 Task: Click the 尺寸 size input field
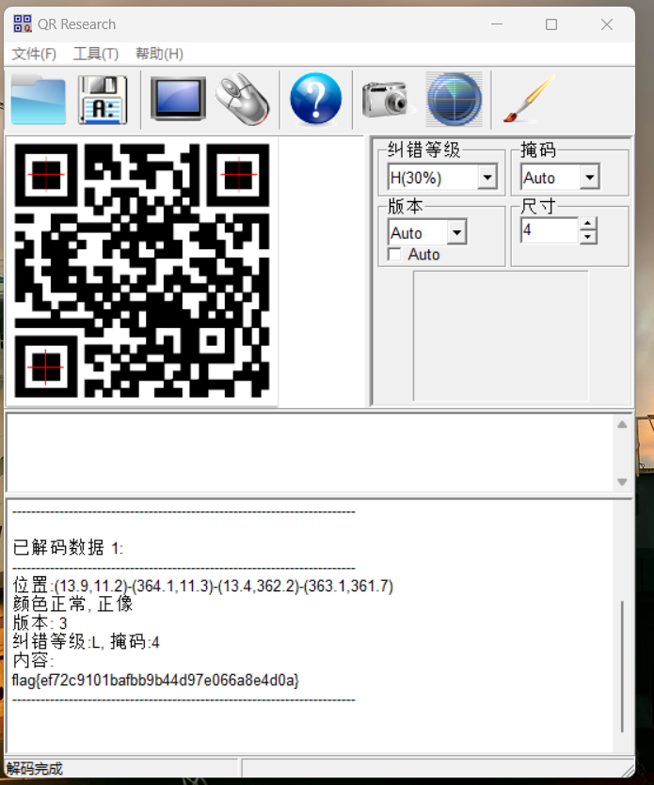[x=550, y=230]
